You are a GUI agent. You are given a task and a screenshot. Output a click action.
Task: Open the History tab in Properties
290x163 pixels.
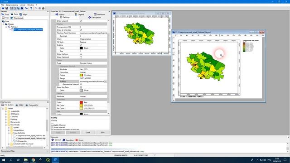pyautogui.click(x=60, y=14)
